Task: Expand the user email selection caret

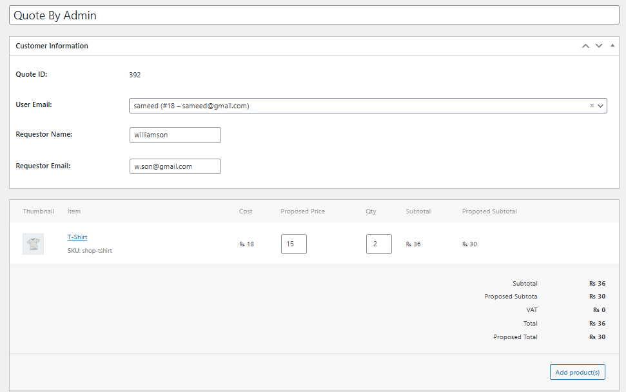Action: 600,105
